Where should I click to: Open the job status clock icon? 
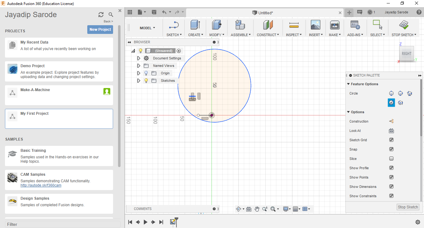point(370,12)
